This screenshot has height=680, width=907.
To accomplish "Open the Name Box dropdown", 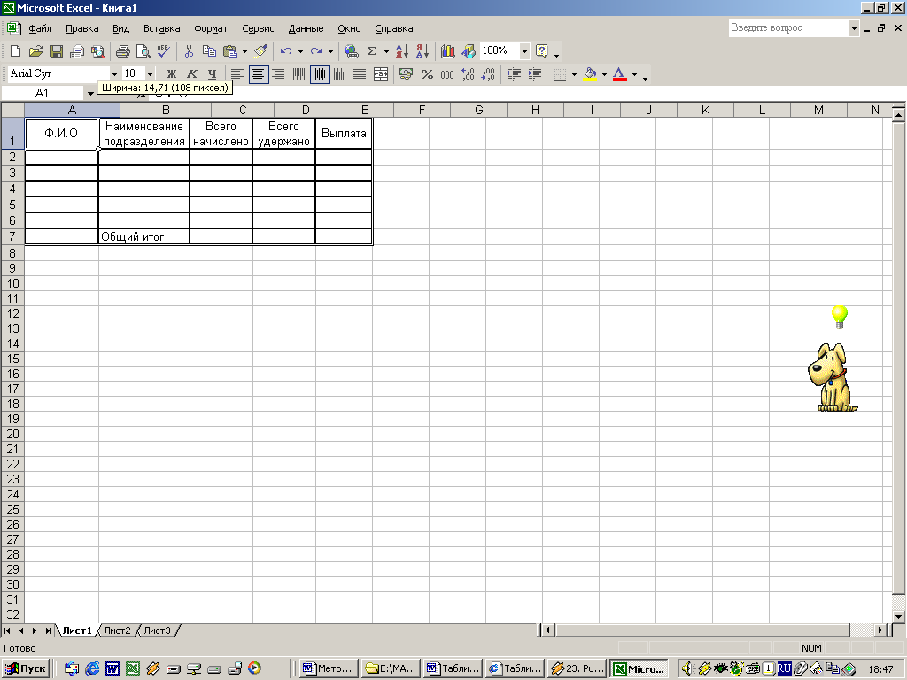I will (90, 94).
